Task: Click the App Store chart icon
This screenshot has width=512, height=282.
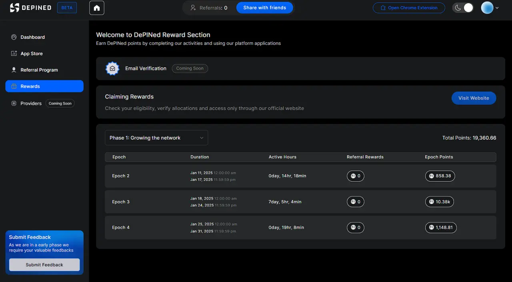Action: [x=14, y=54]
